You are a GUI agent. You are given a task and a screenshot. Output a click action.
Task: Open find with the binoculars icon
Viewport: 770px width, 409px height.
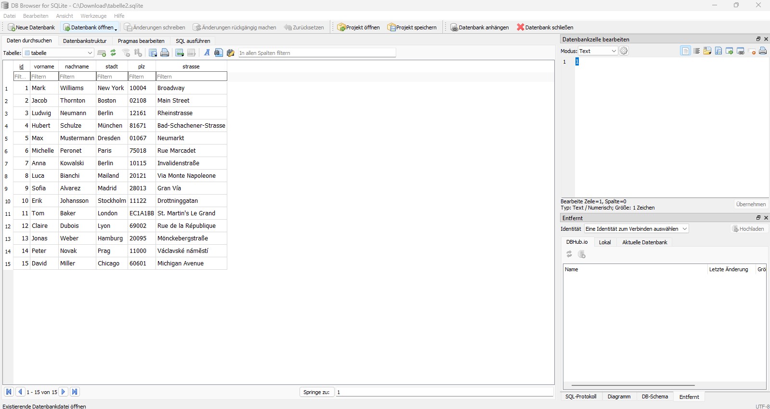point(219,53)
